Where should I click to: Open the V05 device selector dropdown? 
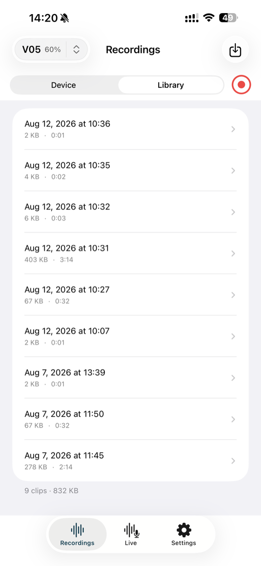(51, 49)
